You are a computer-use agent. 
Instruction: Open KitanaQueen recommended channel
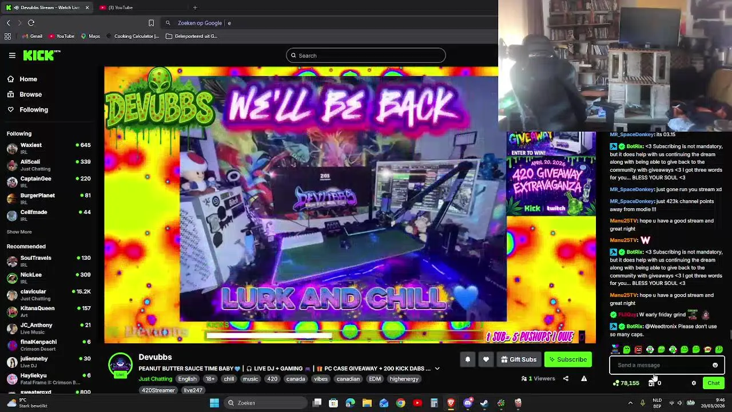[x=49, y=311]
